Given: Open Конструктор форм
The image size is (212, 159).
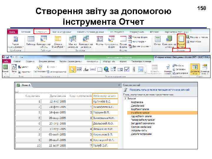Looking at the screenshot, I should (x=111, y=42).
